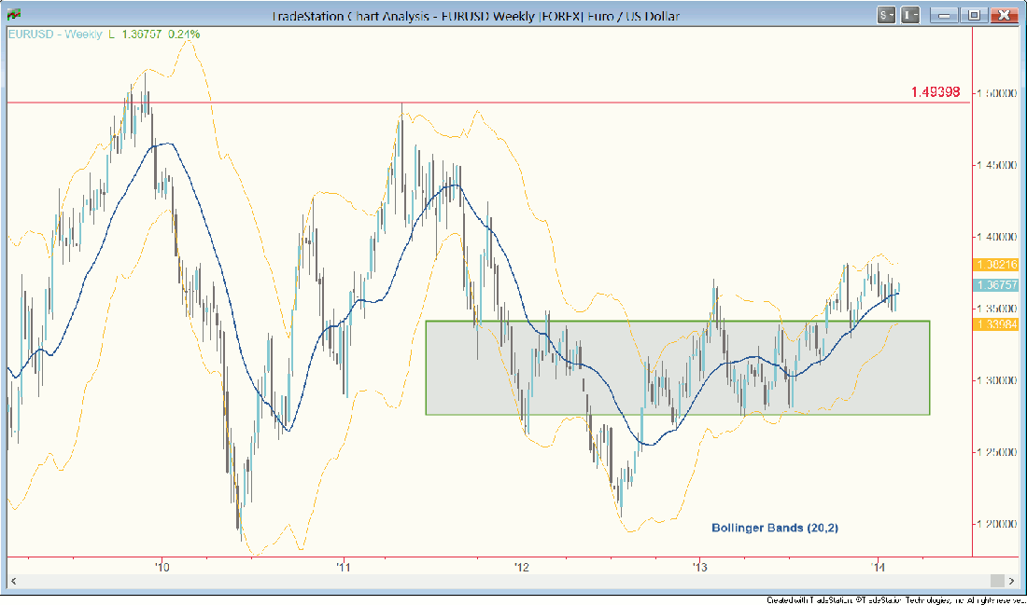Click the 1.45000 level on price axis
The width and height of the screenshot is (1027, 605).
coord(998,165)
